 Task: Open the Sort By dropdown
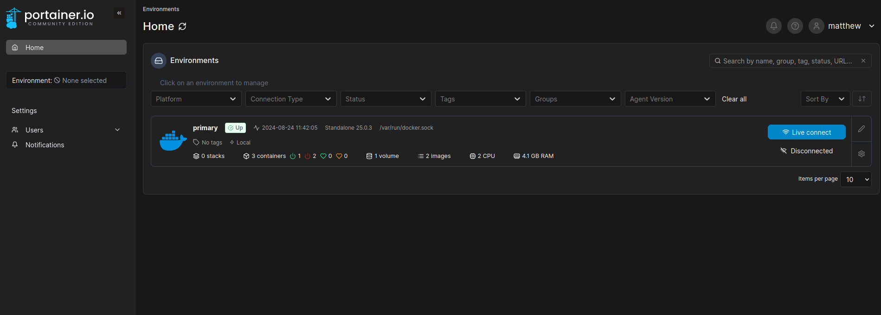(x=825, y=99)
